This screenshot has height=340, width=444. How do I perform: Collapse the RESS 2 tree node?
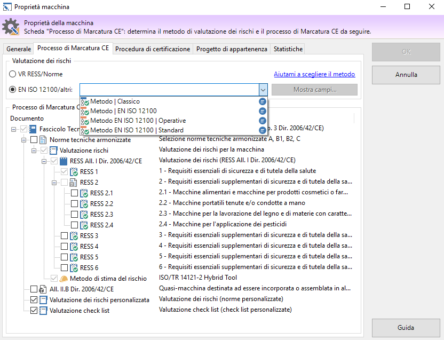(54, 183)
